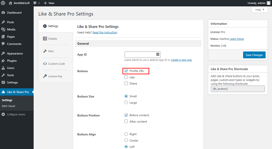Click the Pages icon in sidebar
Image resolution: width=272 pixels, height=149 pixels.
[x=3, y=37]
